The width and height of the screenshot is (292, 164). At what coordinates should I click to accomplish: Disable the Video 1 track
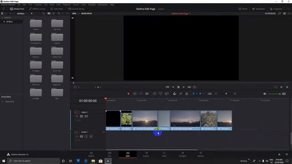86,116
